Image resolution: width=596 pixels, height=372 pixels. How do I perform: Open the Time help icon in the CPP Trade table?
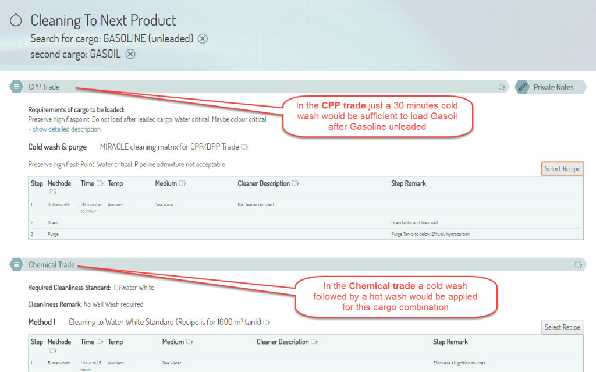[100, 183]
